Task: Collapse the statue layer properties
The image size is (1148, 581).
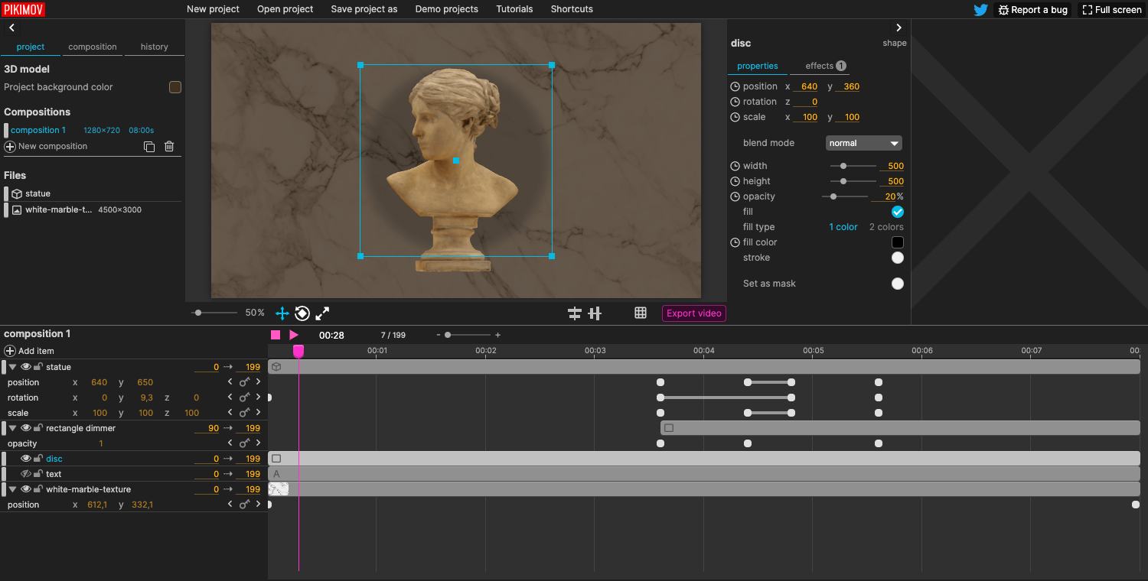Action: [11, 367]
